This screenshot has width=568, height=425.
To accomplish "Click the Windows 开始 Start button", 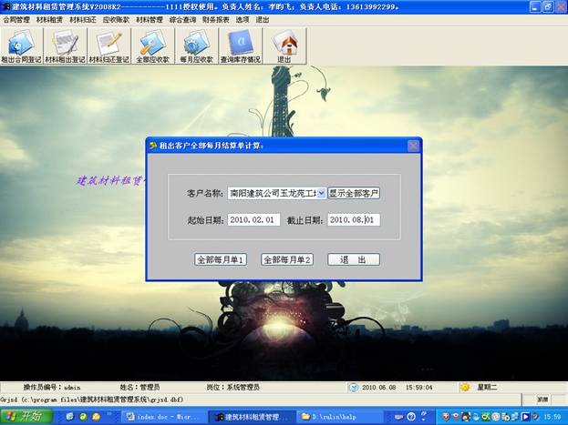I will coord(27,416).
